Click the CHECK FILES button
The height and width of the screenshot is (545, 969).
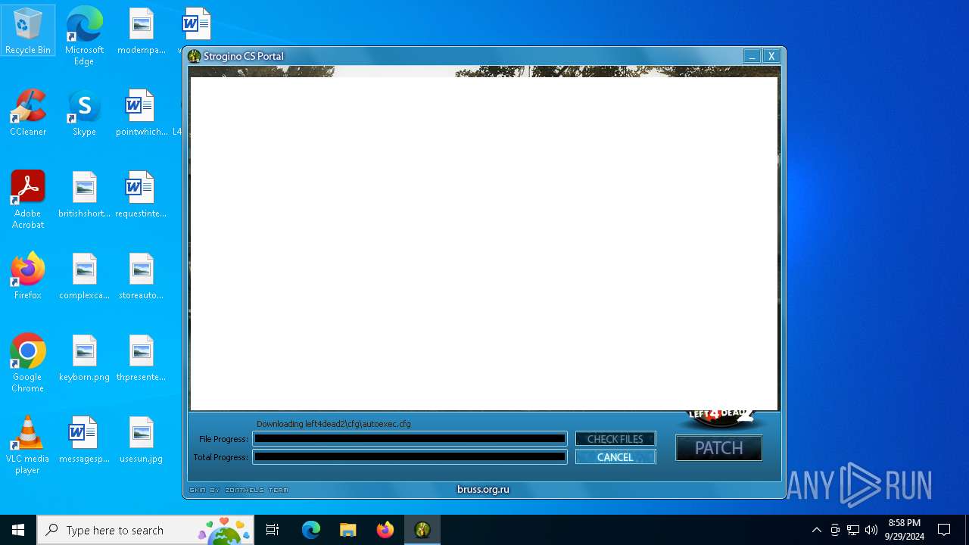(x=615, y=439)
